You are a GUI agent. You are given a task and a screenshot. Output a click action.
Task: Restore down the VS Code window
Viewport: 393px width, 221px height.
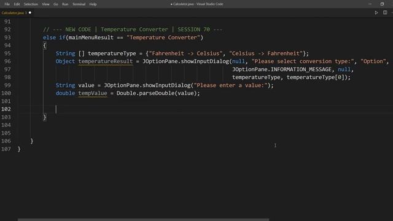click(382, 4)
